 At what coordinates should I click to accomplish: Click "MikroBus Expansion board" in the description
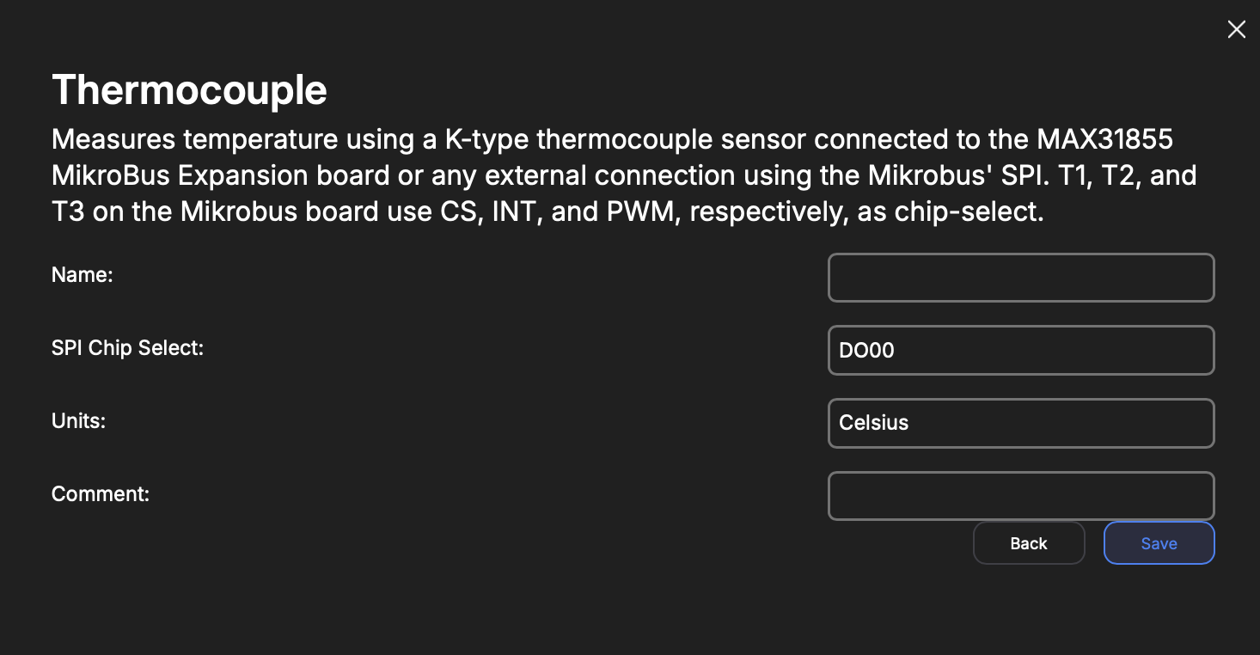click(220, 175)
